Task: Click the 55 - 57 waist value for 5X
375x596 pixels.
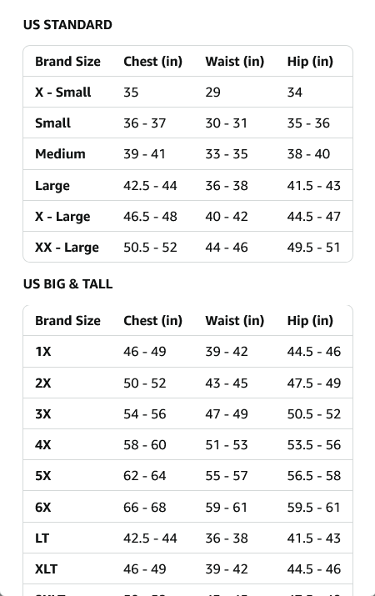Action: point(227,475)
